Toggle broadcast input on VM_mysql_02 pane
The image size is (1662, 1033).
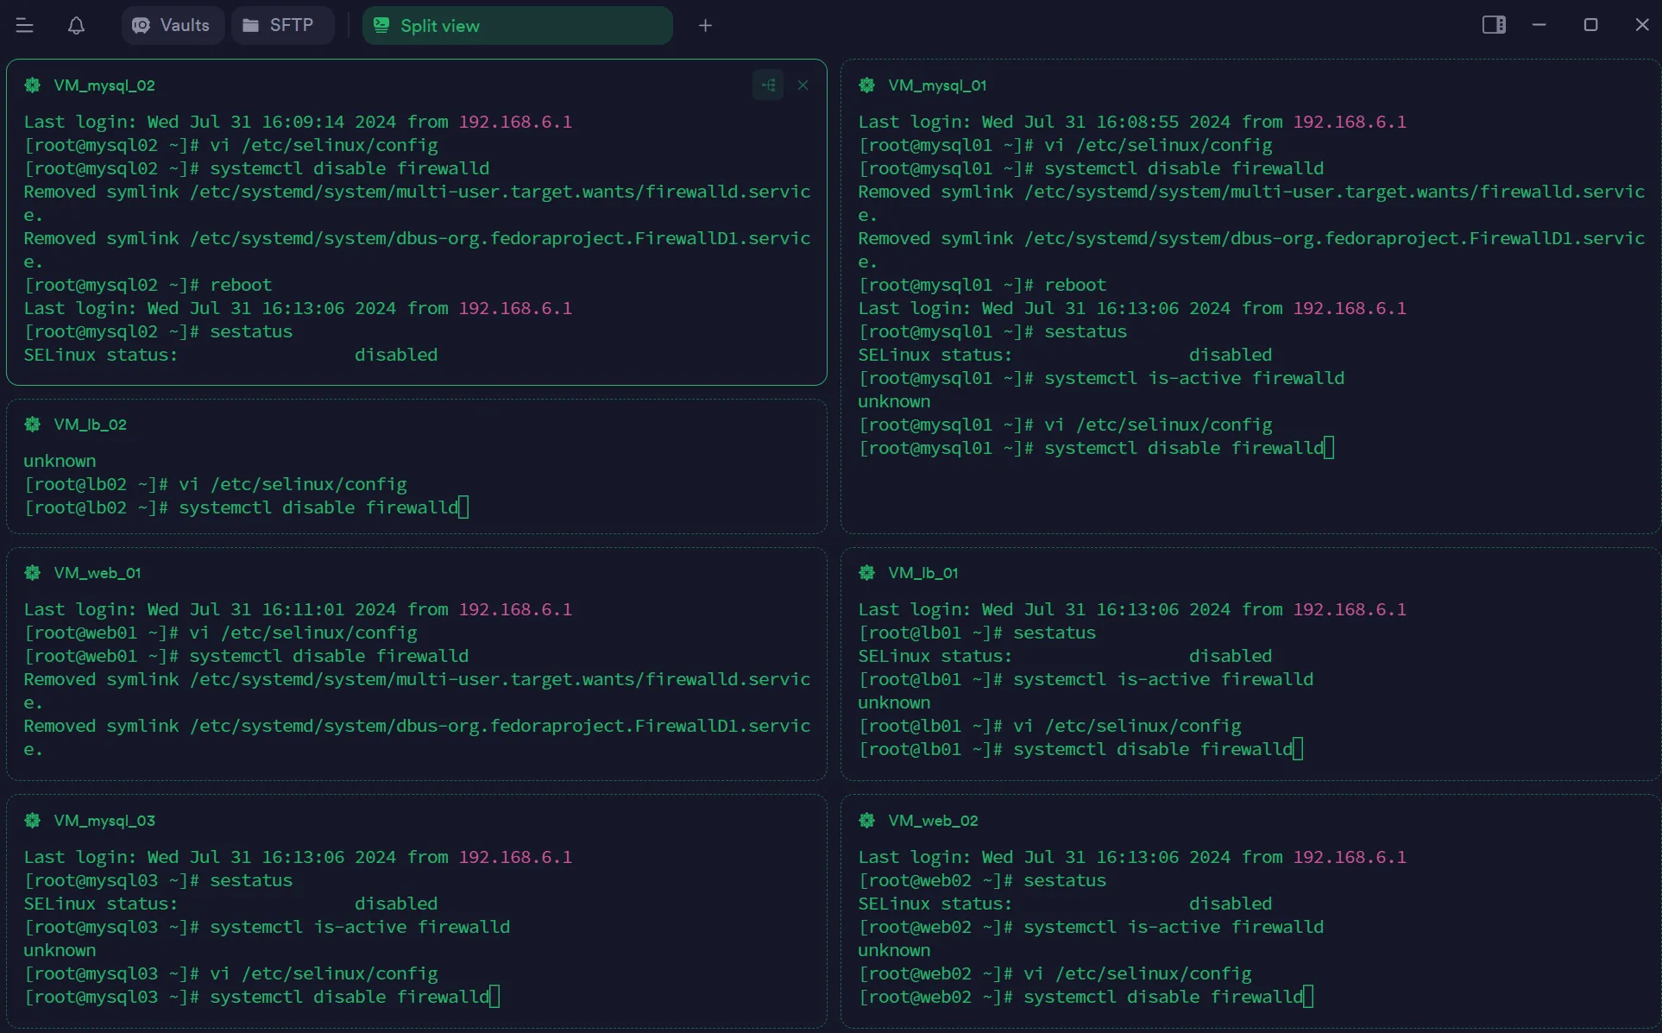[x=768, y=85]
